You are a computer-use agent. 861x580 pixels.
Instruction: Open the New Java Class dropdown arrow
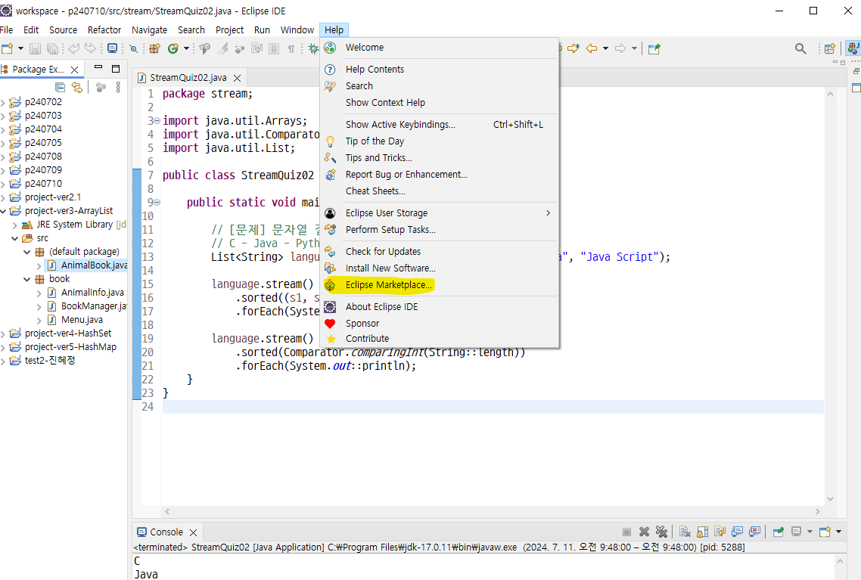tap(186, 49)
